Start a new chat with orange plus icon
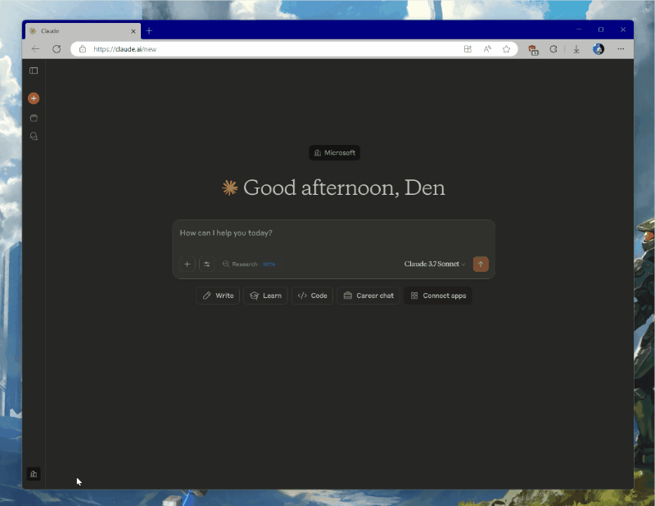This screenshot has height=506, width=655. tap(34, 98)
